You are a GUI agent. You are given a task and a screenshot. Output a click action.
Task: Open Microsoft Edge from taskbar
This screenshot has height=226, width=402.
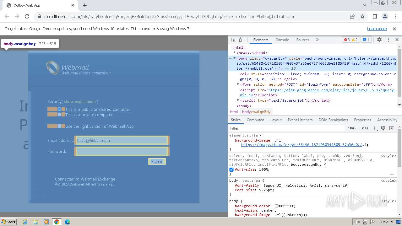[x=67, y=222]
